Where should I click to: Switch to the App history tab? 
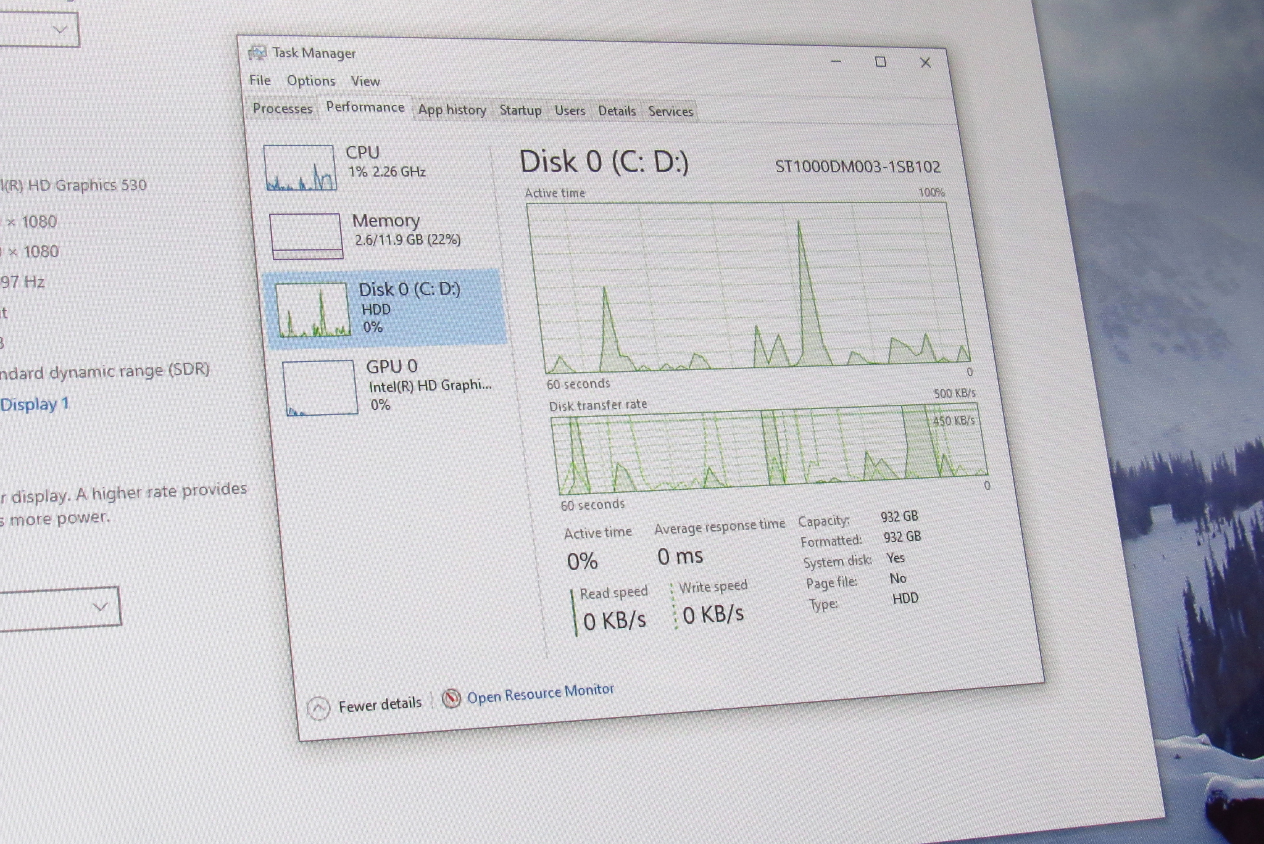click(x=452, y=110)
